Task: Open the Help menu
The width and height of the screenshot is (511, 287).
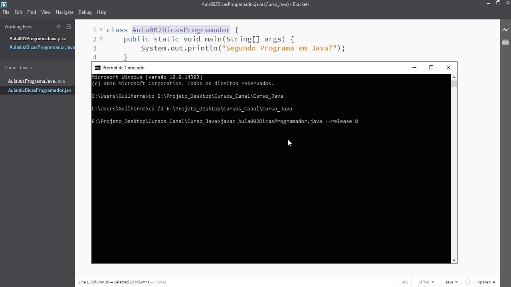Action: pyautogui.click(x=101, y=12)
